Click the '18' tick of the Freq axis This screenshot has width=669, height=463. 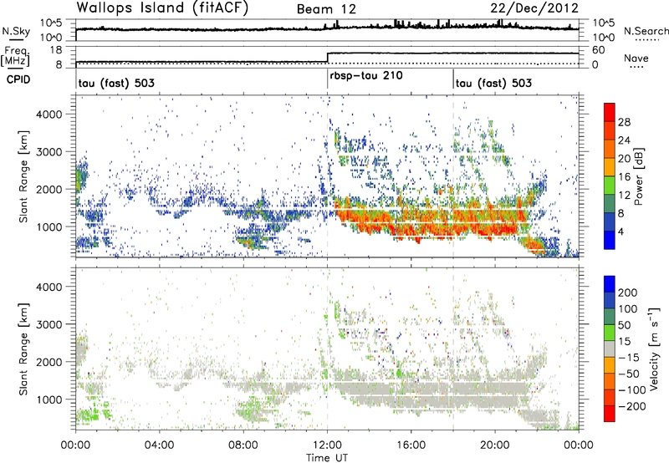click(55, 50)
